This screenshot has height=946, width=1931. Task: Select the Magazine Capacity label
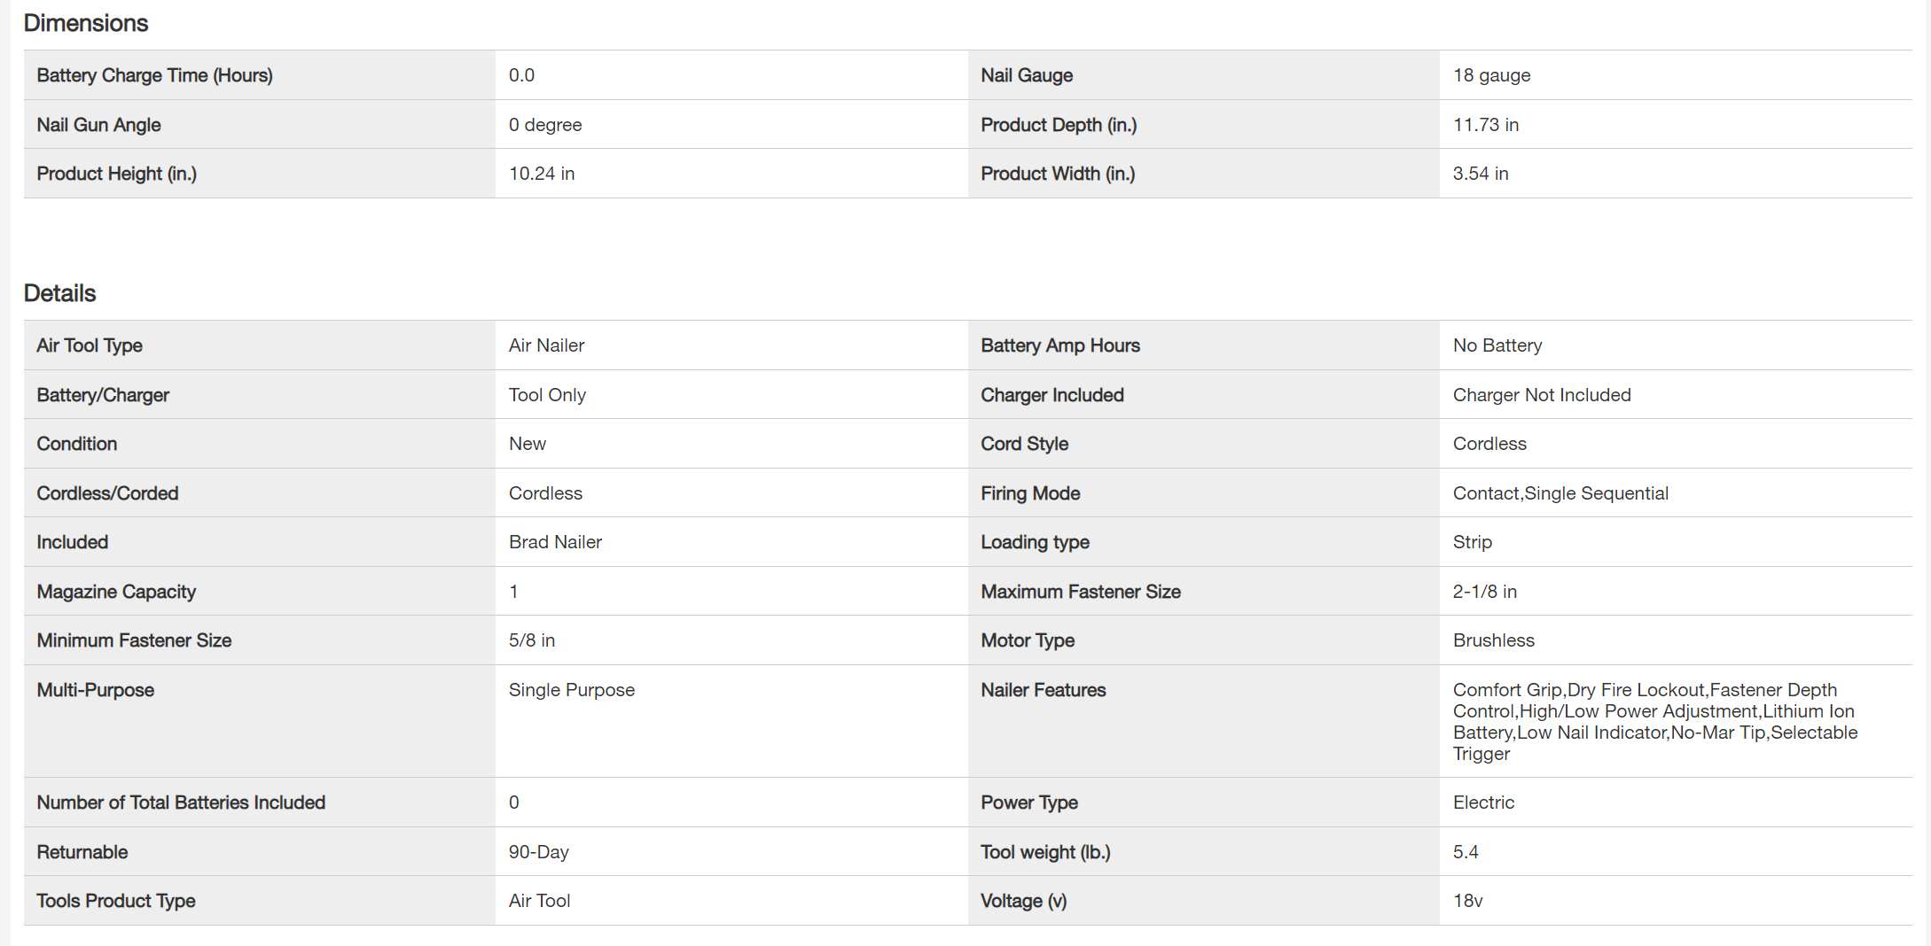(116, 592)
